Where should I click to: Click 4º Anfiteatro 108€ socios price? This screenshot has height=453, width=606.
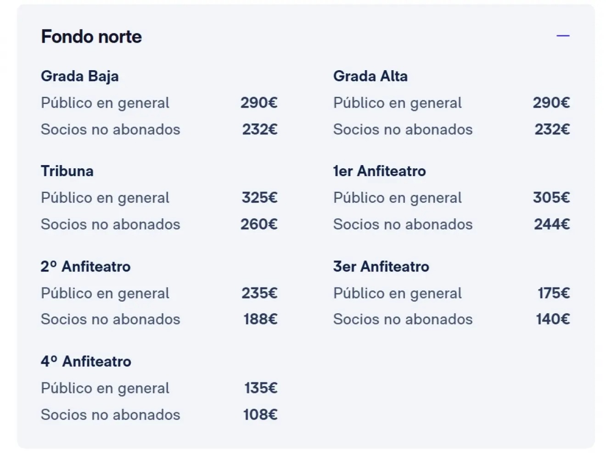(260, 414)
